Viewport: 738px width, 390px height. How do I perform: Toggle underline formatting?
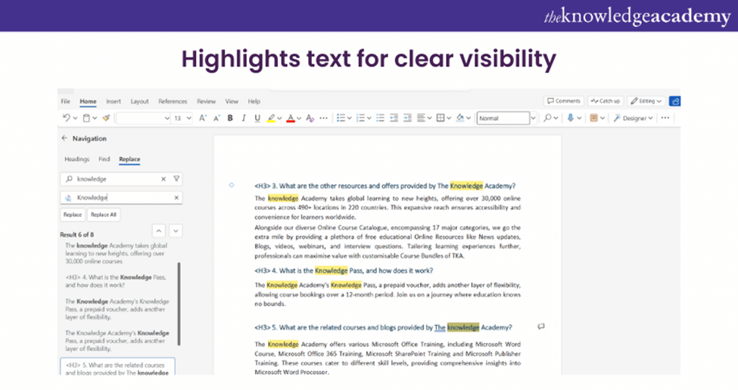(257, 118)
